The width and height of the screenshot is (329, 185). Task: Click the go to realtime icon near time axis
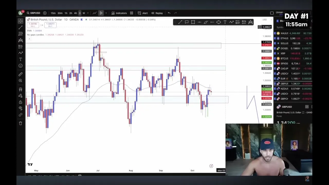tap(211, 166)
